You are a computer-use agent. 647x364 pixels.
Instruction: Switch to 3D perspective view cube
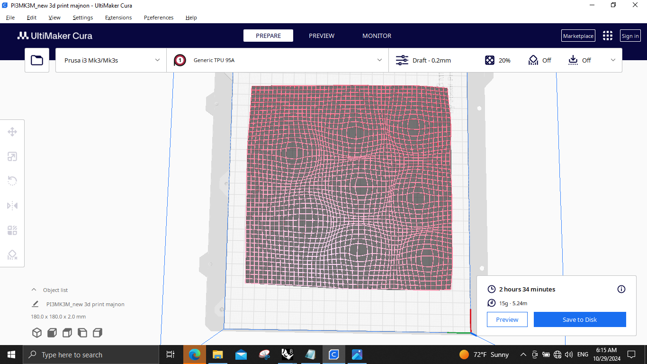tap(37, 333)
